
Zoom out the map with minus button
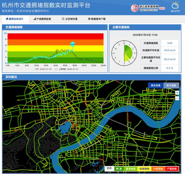[177, 98]
